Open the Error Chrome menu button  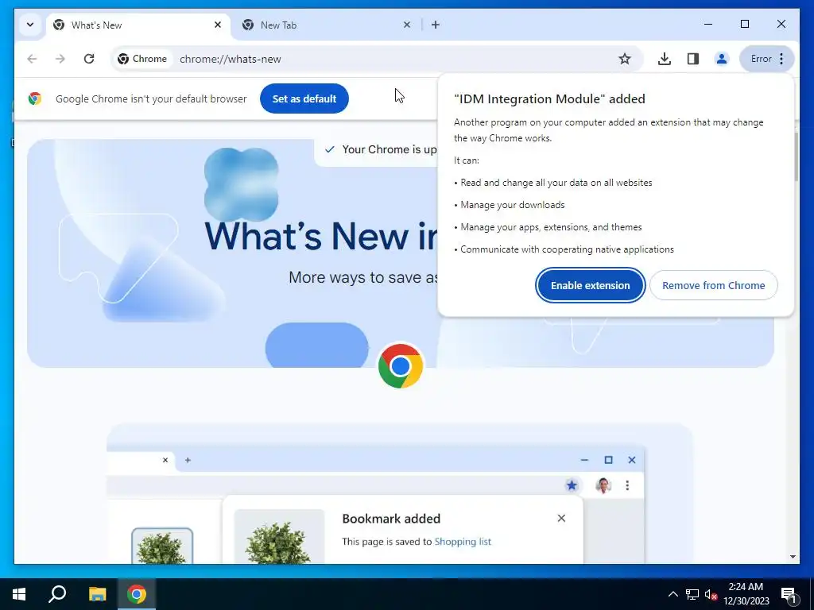tap(767, 59)
